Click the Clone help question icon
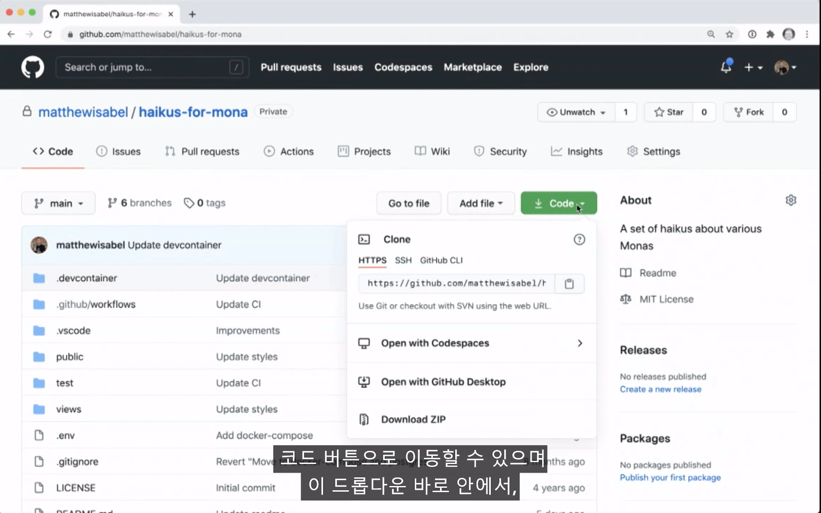The height and width of the screenshot is (513, 821). pos(579,239)
